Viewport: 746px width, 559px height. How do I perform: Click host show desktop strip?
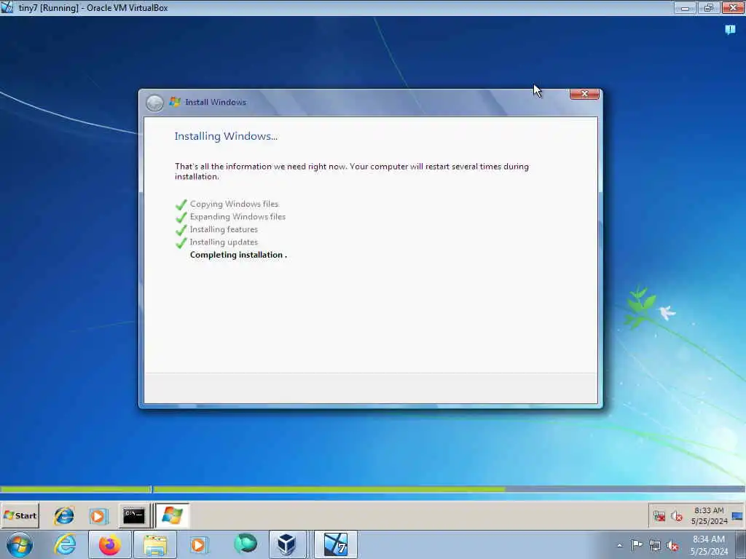[742, 544]
